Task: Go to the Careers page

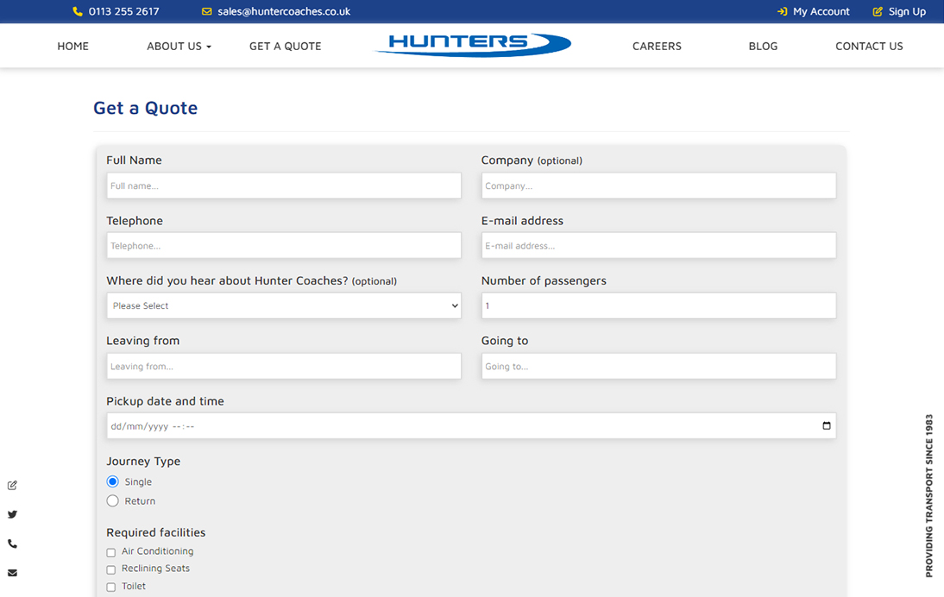Action: click(657, 47)
